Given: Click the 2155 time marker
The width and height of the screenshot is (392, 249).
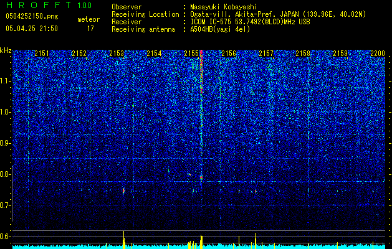Looking at the screenshot, I should [191, 54].
